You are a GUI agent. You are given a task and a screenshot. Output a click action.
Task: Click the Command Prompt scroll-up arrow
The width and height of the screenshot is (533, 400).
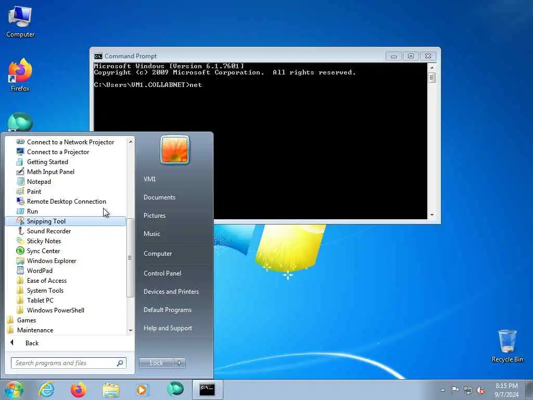point(432,68)
